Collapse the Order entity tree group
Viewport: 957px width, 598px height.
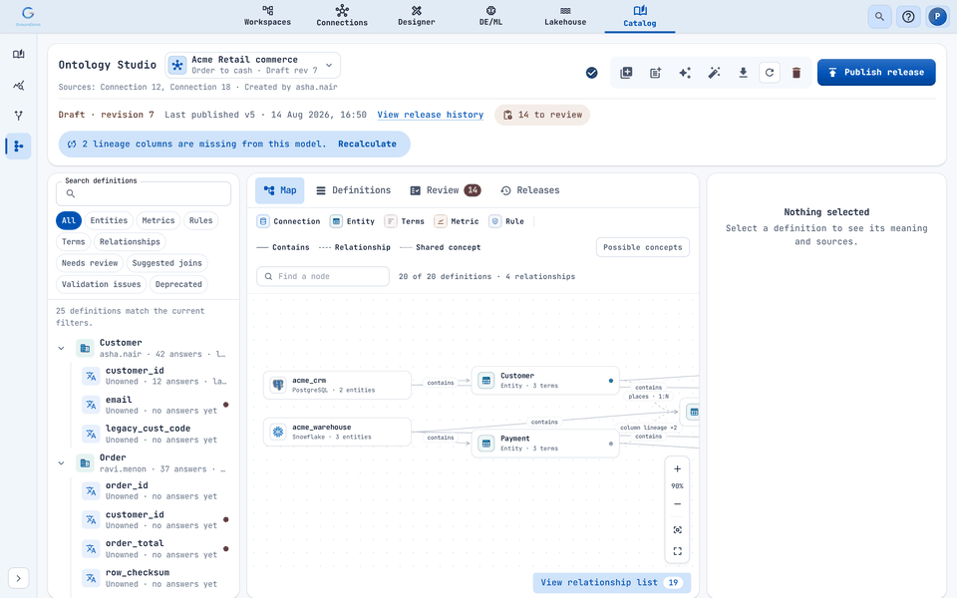(61, 463)
